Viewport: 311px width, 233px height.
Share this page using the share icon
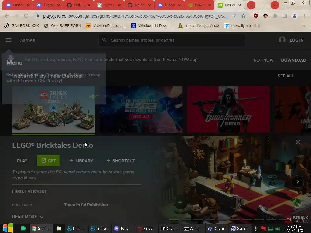[234, 16]
